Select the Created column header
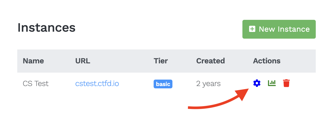333x119 pixels. coord(210,61)
